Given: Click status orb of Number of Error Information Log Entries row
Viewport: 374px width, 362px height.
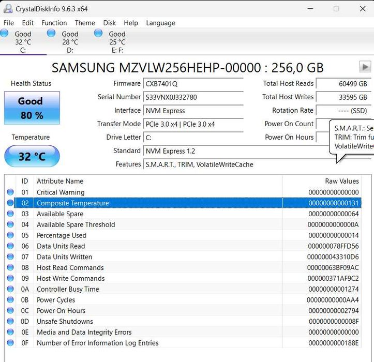Looking at the screenshot, I should (10, 343).
